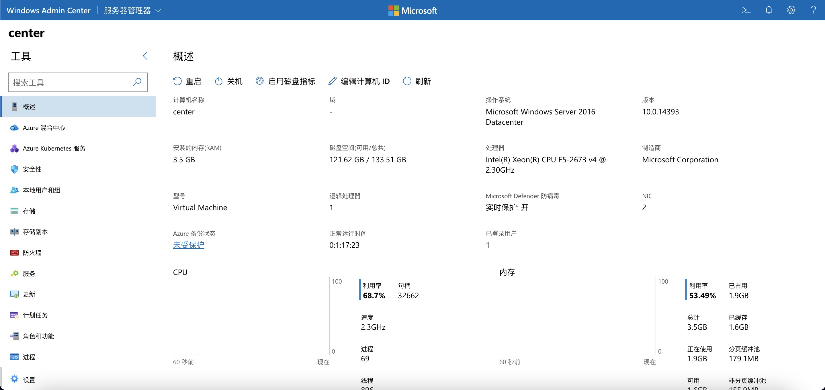The height and width of the screenshot is (390, 825).
Task: Click the 关机 shutdown button
Action: tap(228, 81)
